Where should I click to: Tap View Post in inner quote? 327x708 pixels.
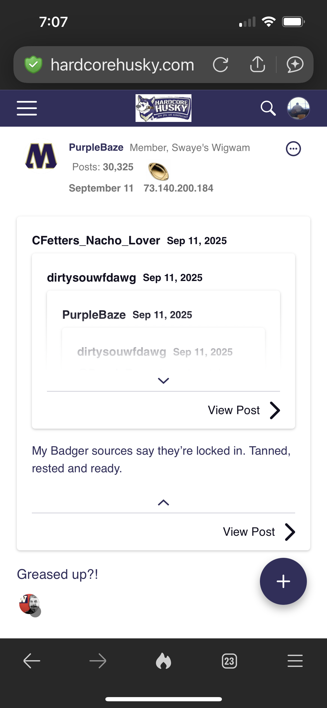(x=243, y=410)
